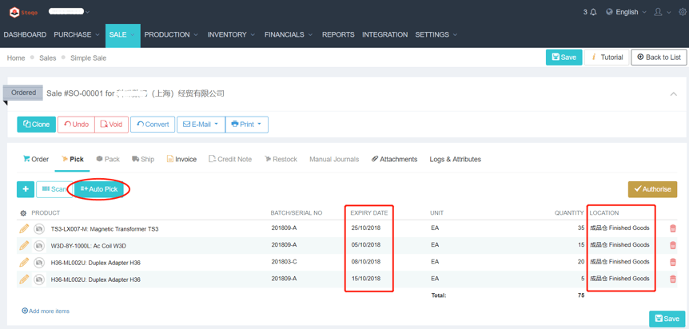The width and height of the screenshot is (689, 329).
Task: Edit the 201803-C Duplex Adapter row pencil
Action: 24,262
